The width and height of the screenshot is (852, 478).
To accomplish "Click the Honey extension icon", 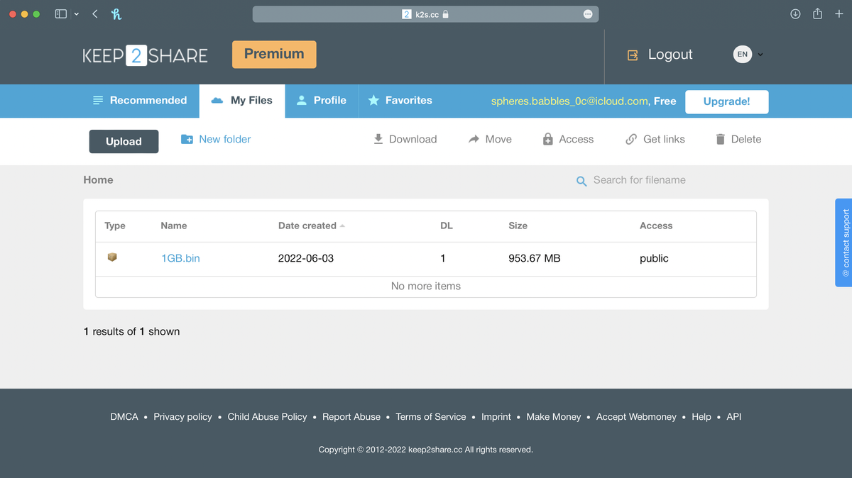I will 116,13.
